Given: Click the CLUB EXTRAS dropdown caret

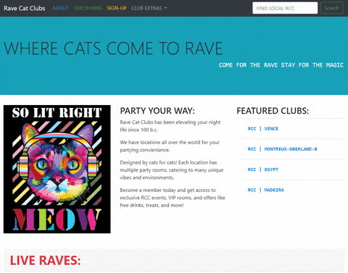Looking at the screenshot, I should coord(165,8).
